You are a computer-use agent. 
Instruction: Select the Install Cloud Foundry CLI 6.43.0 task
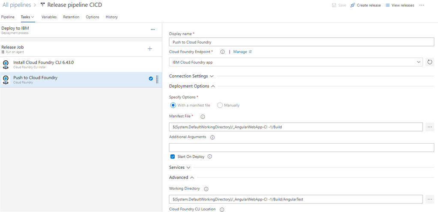pyautogui.click(x=81, y=65)
